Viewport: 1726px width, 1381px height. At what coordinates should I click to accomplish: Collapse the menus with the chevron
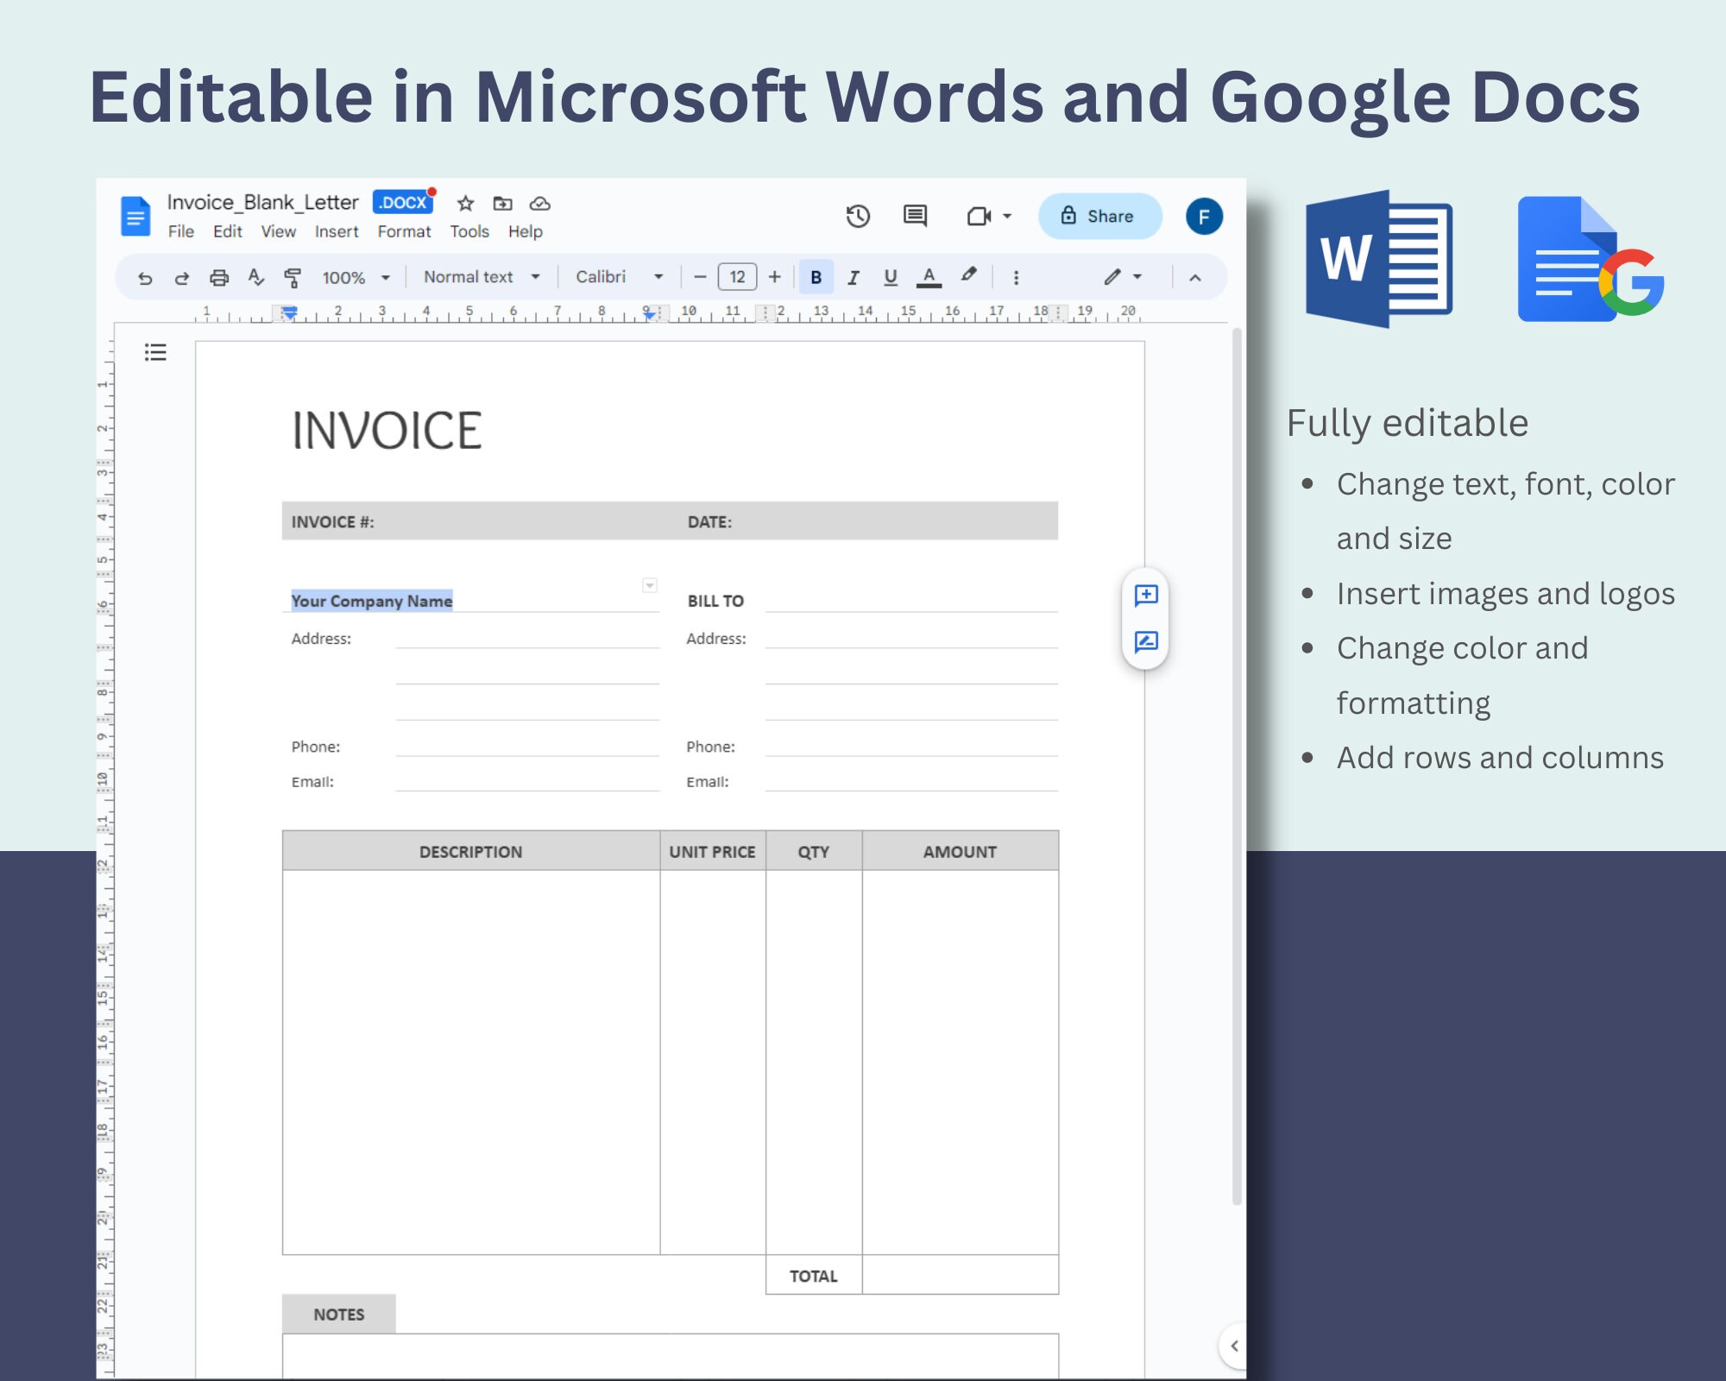pyautogui.click(x=1195, y=278)
